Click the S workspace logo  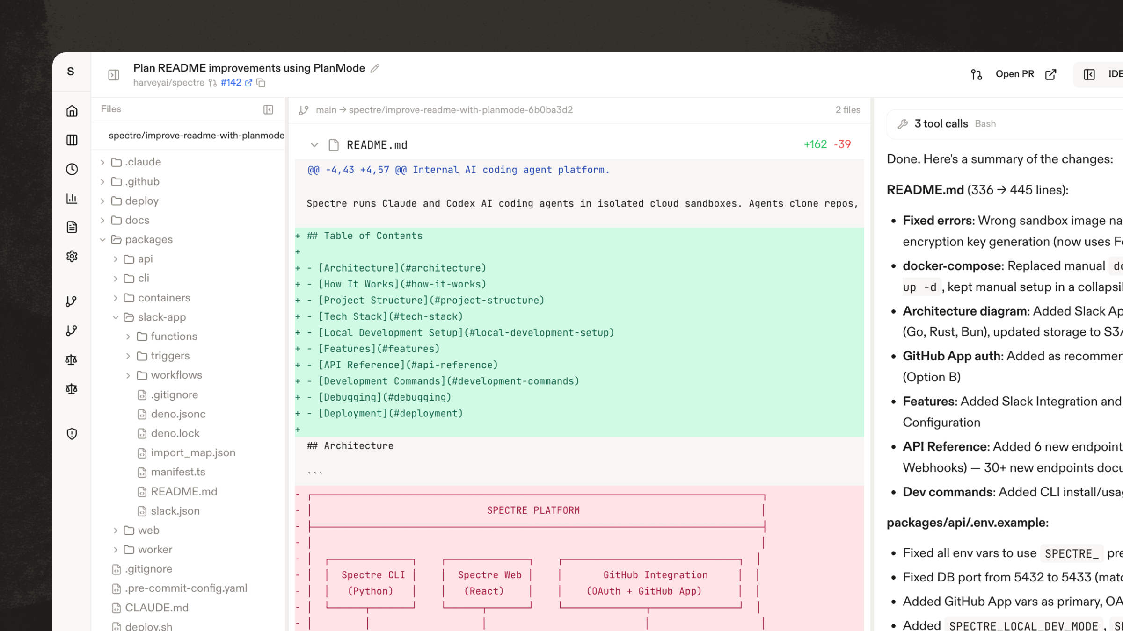(71, 72)
